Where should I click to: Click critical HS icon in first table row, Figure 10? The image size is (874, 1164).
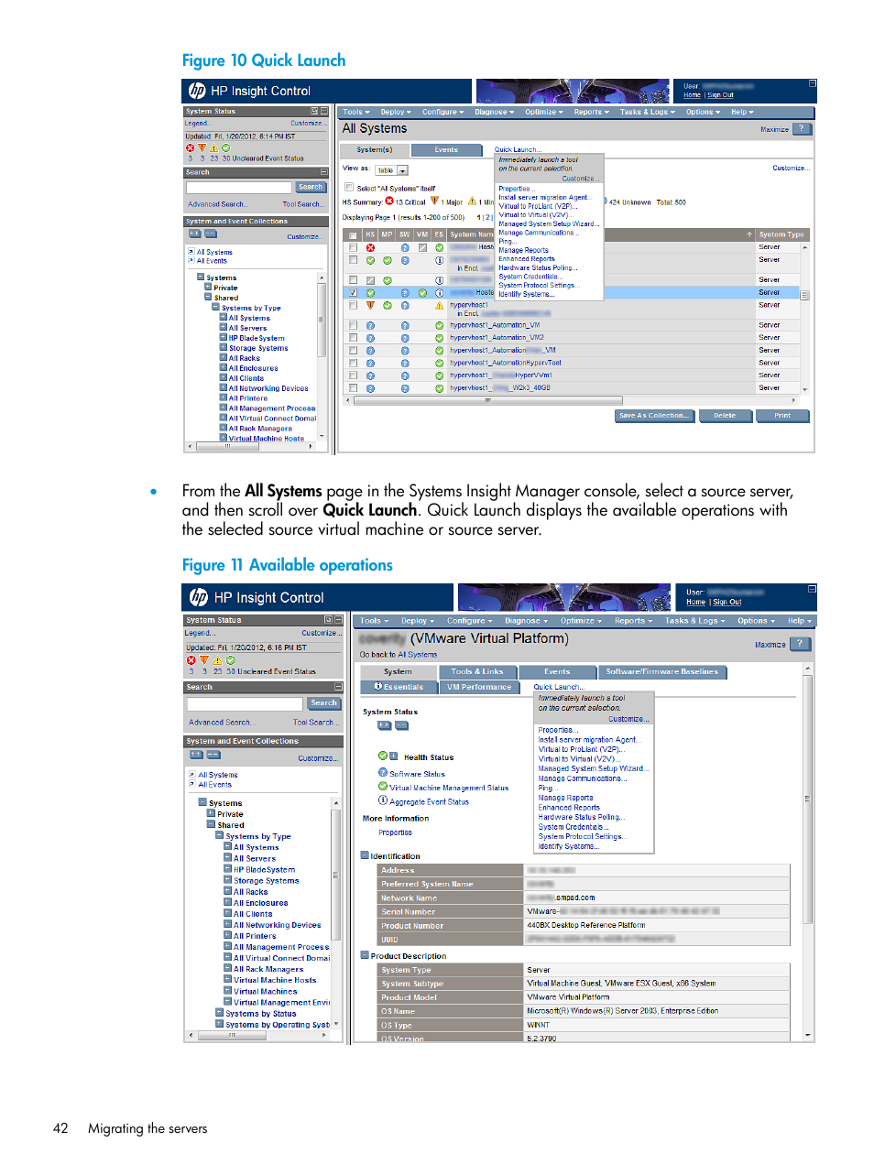(370, 247)
